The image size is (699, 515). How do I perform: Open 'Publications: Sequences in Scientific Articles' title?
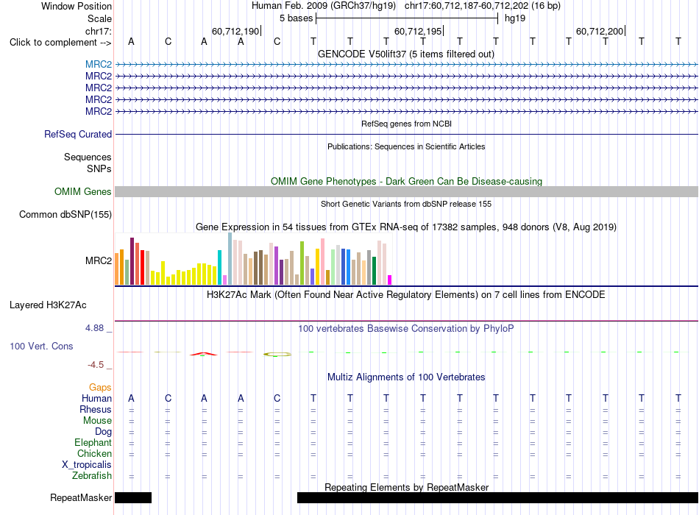pos(406,146)
